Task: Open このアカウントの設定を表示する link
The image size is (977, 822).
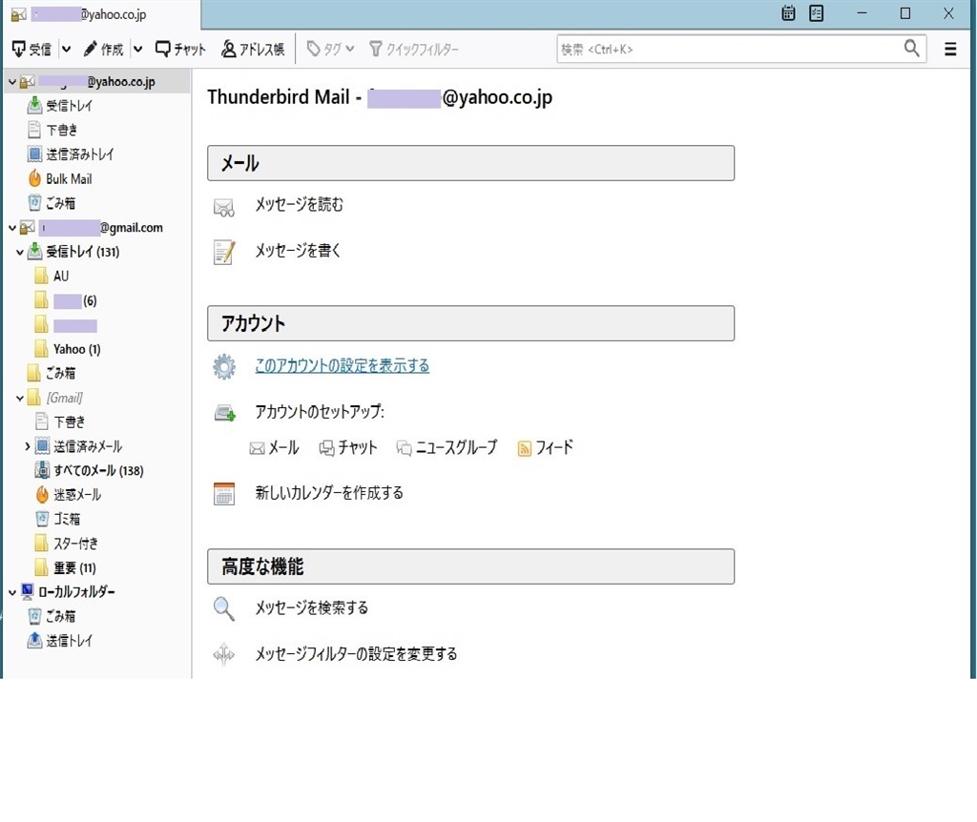Action: (x=343, y=365)
